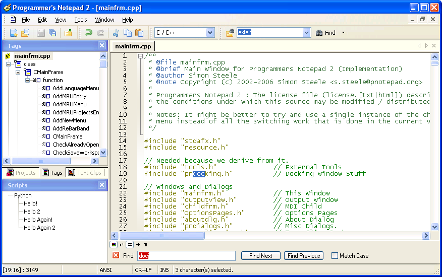The width and height of the screenshot is (442, 277).
Task: Open the File menu
Action: 26,20
